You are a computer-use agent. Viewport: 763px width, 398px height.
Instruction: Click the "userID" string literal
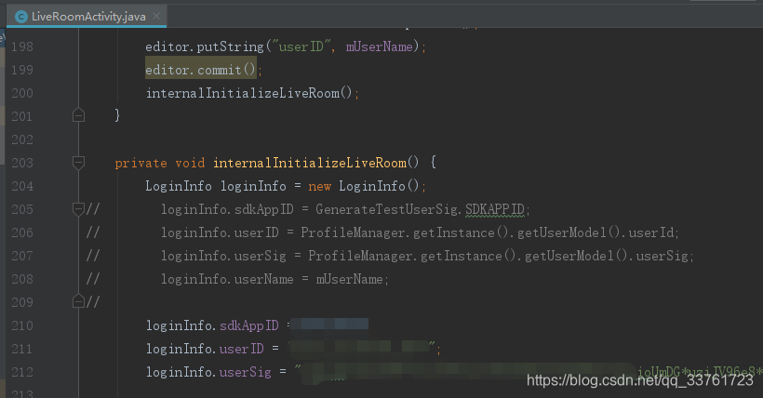point(301,46)
